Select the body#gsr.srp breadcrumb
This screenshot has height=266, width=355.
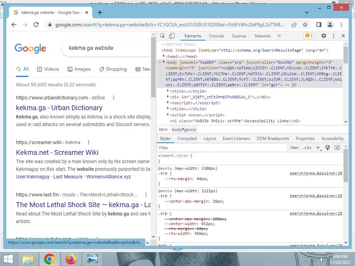(184, 130)
